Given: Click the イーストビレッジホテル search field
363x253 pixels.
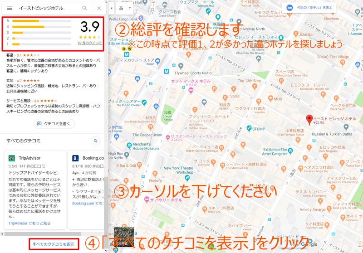Looking at the screenshot, I should [x=49, y=8].
